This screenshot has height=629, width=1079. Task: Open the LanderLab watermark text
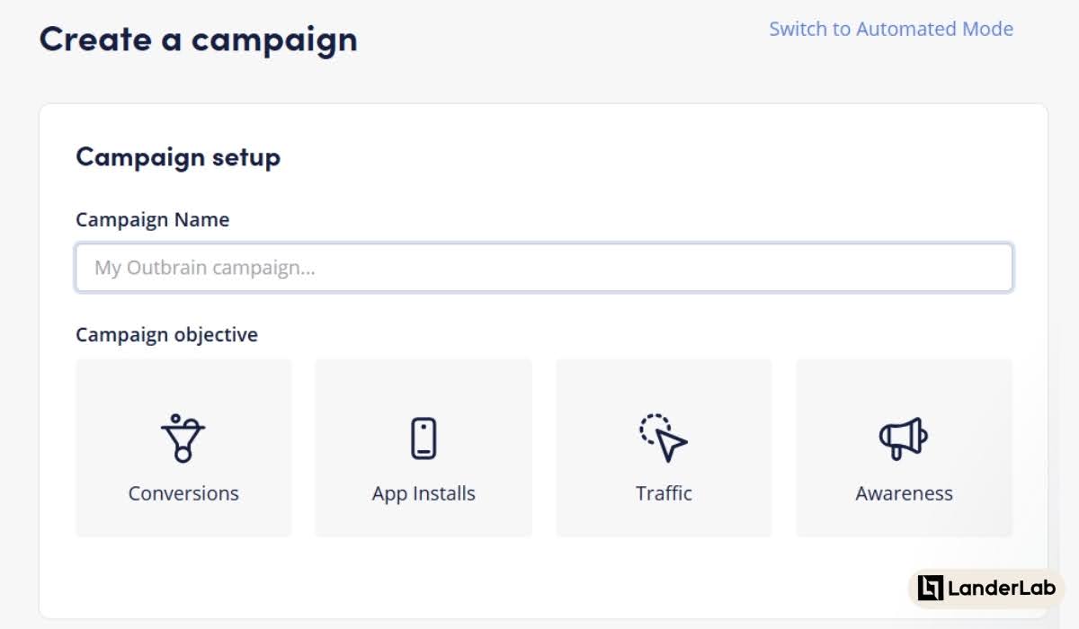[x=1002, y=589]
